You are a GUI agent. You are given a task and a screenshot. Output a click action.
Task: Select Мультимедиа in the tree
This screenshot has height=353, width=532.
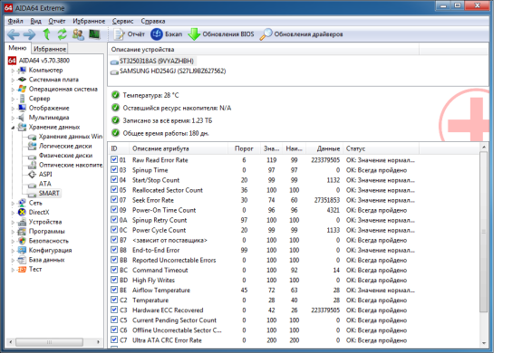click(49, 118)
